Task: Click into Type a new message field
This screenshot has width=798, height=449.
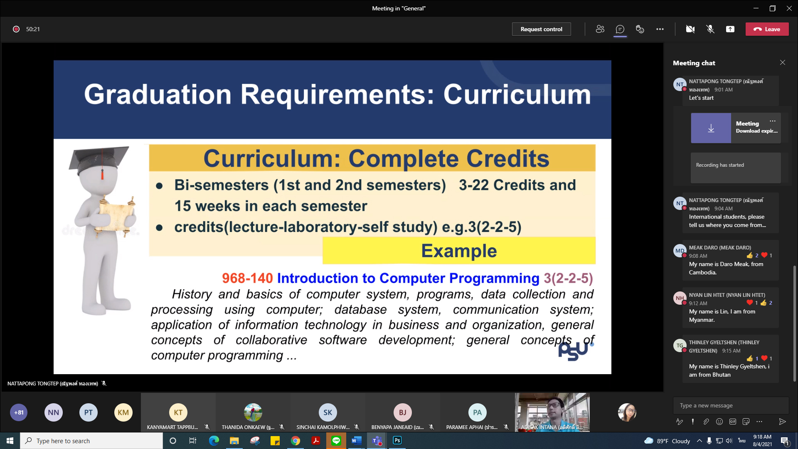Action: (x=731, y=405)
